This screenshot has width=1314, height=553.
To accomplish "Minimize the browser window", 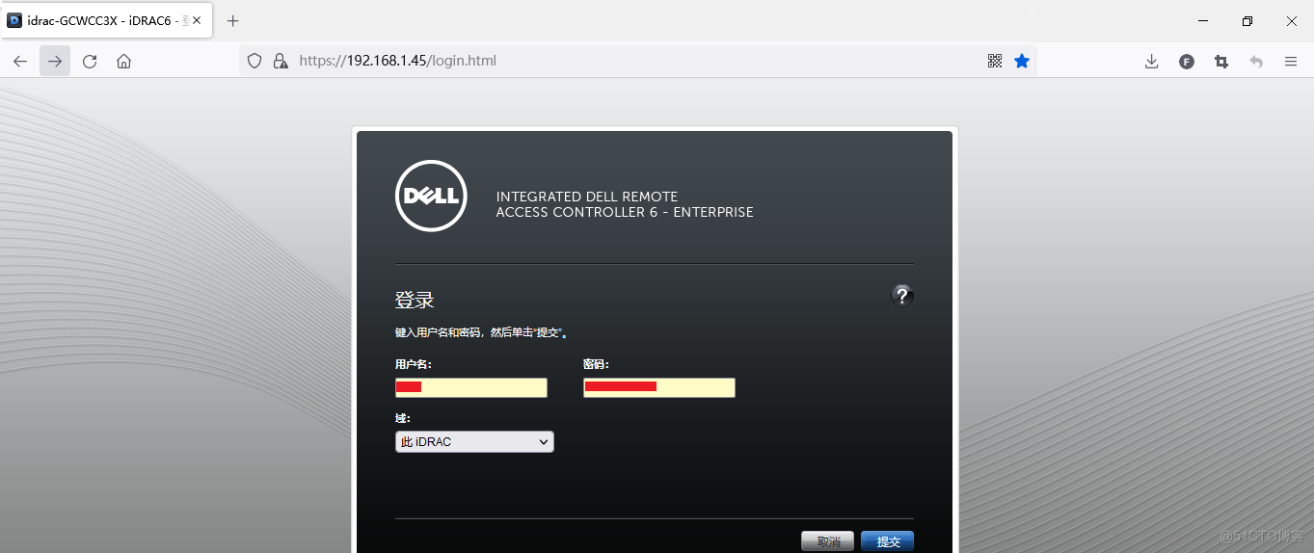I will (1203, 20).
